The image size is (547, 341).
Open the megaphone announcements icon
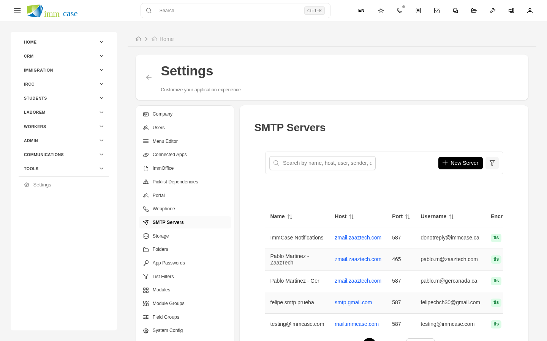pos(511,11)
